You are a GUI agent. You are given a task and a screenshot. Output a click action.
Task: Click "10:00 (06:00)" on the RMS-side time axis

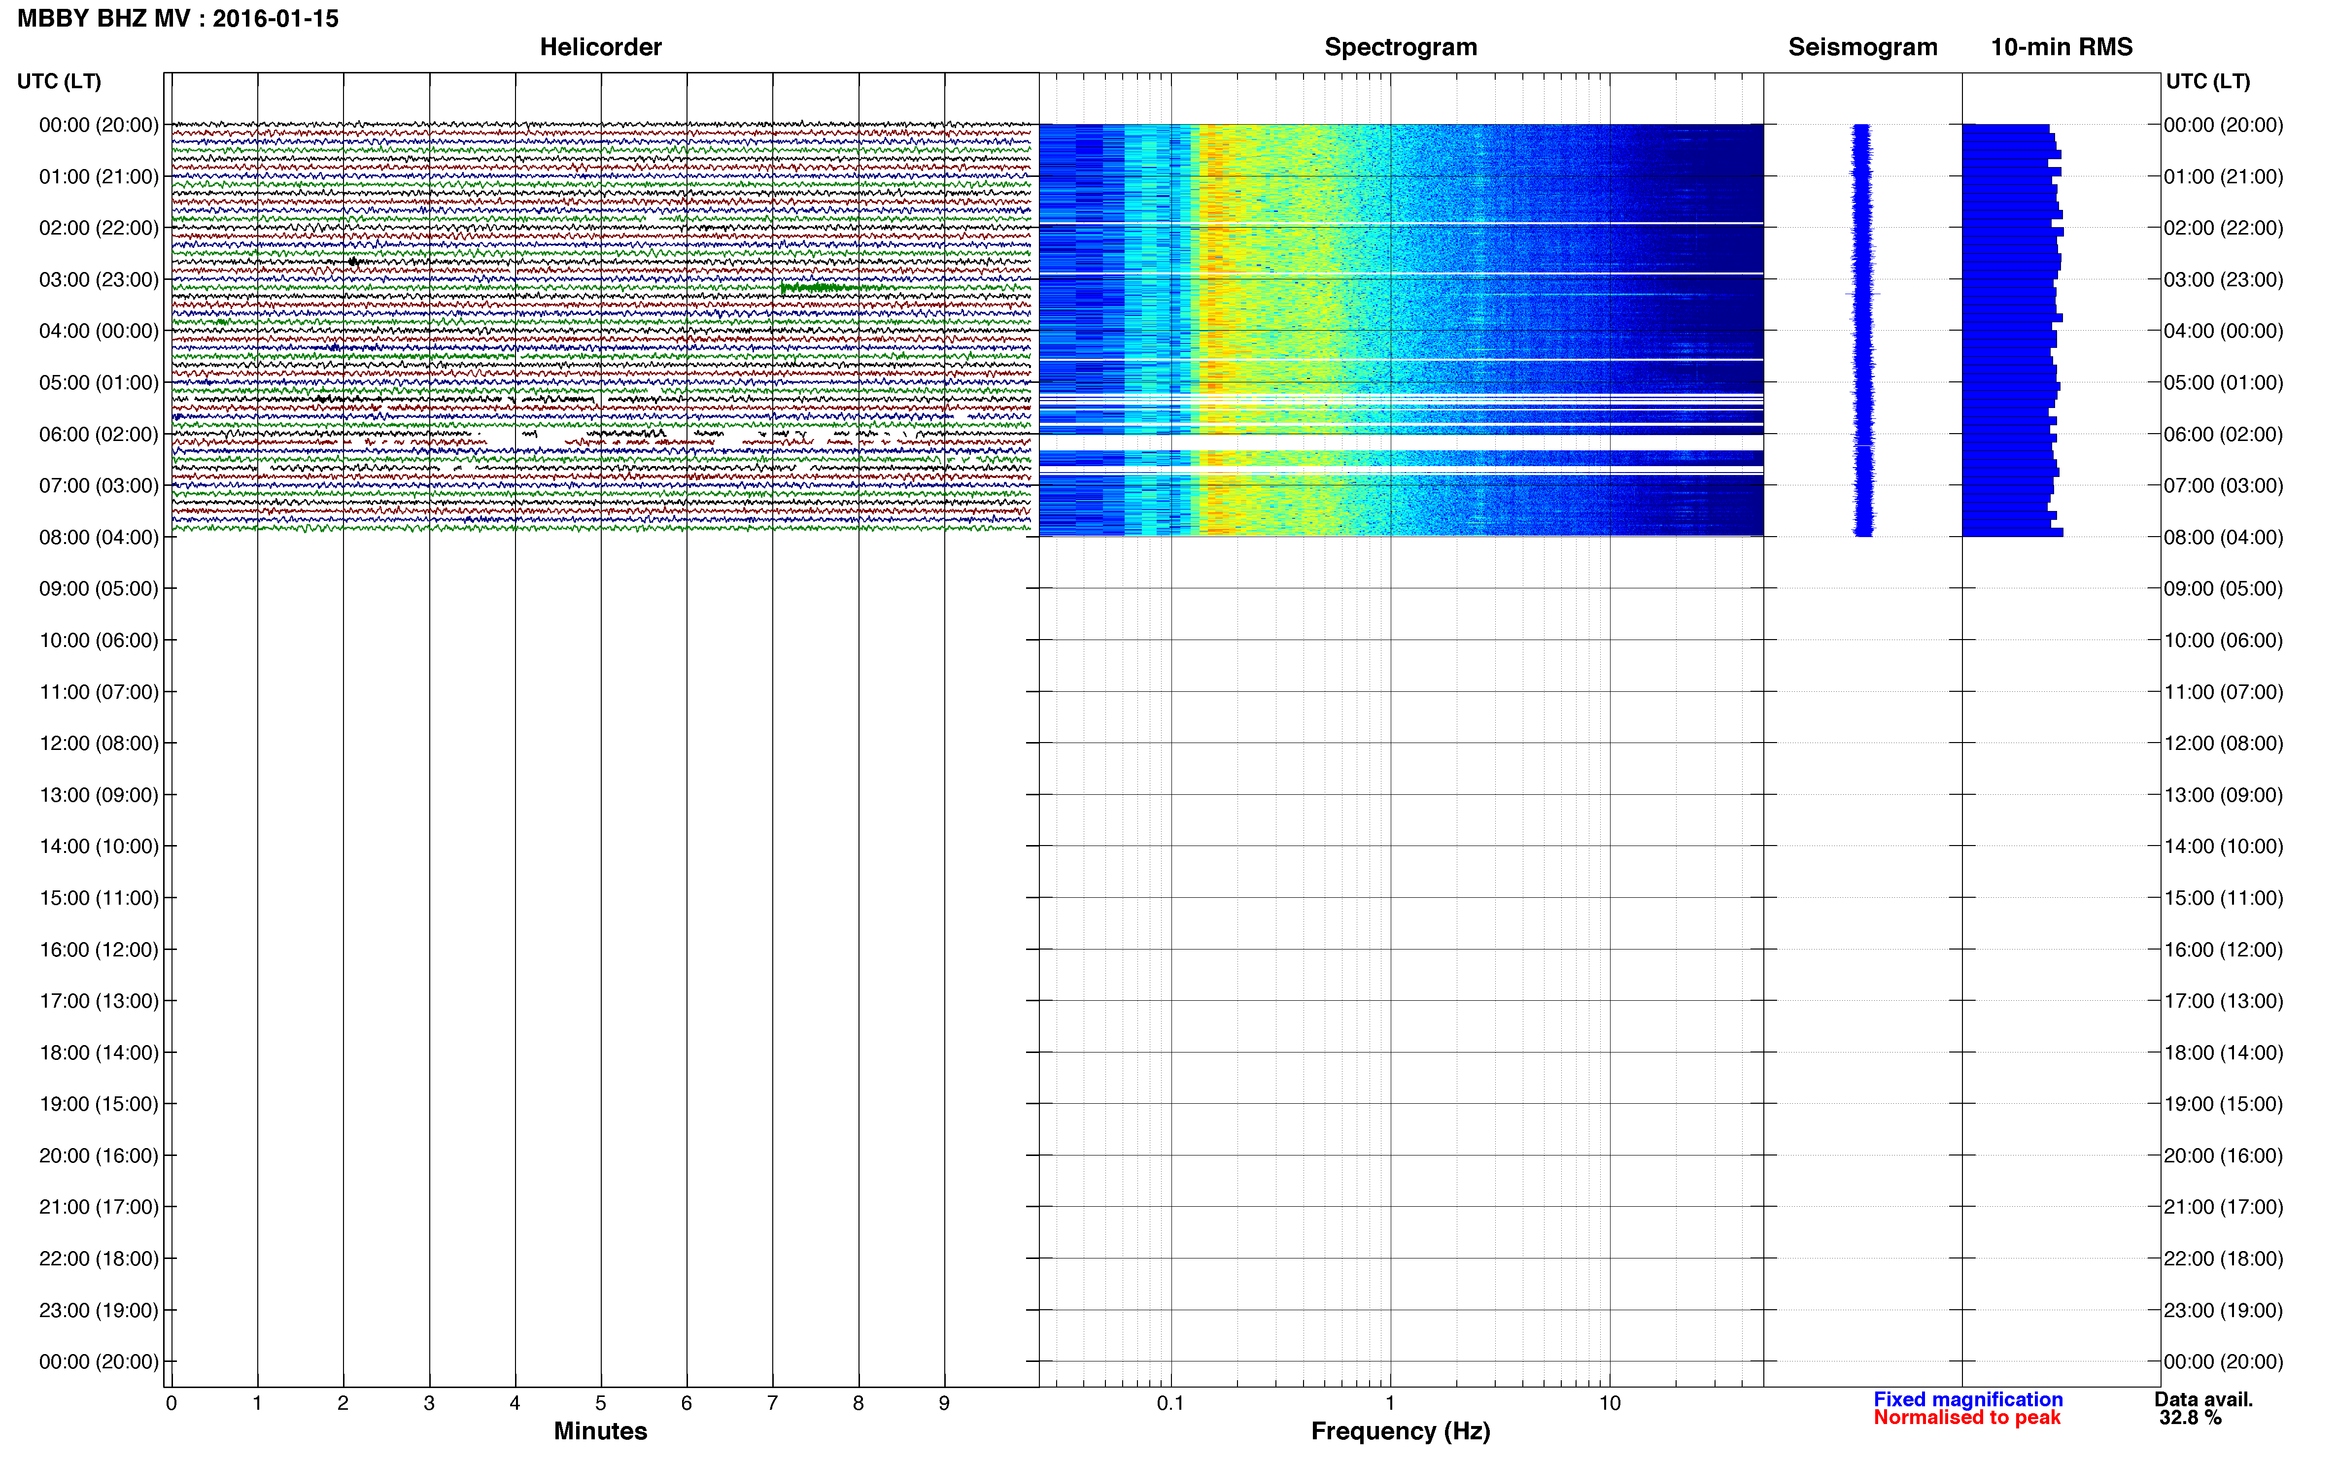pos(2223,640)
